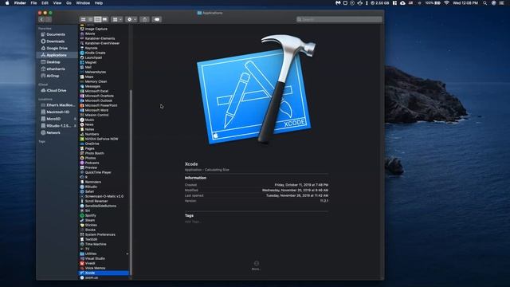
Task: Select Microsoft PowerPoint app
Action: point(101,105)
